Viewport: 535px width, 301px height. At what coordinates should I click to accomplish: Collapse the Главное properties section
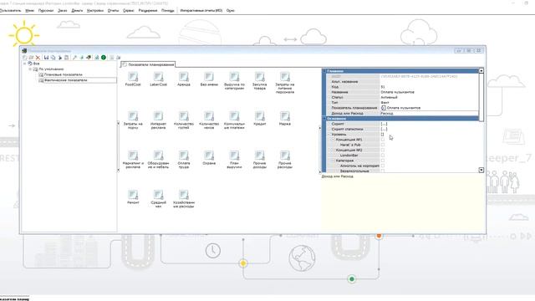[x=324, y=71]
